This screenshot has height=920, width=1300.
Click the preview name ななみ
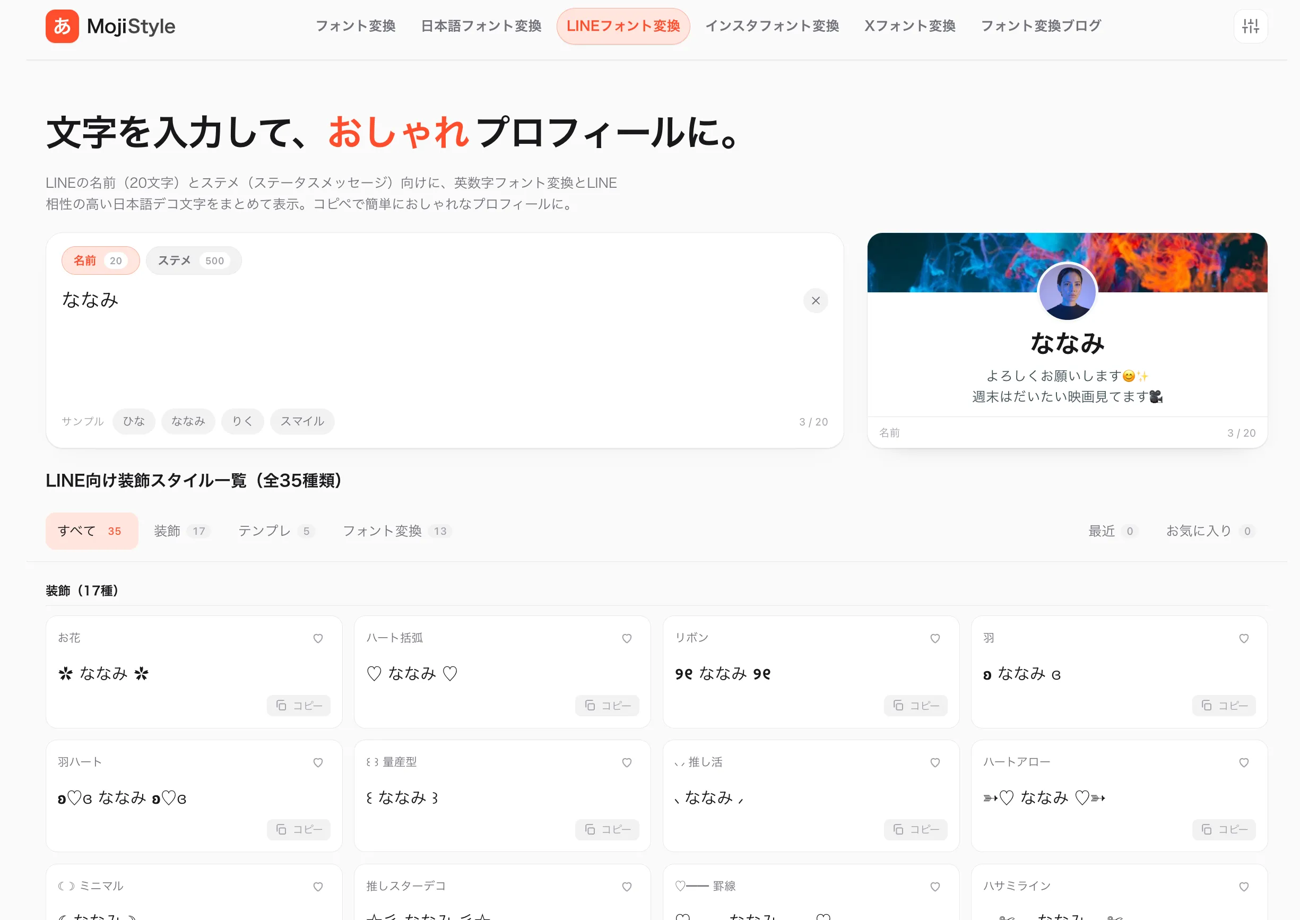point(1067,343)
